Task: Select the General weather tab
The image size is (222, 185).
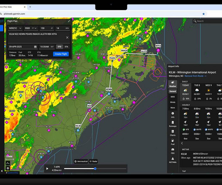Action: coord(173,91)
